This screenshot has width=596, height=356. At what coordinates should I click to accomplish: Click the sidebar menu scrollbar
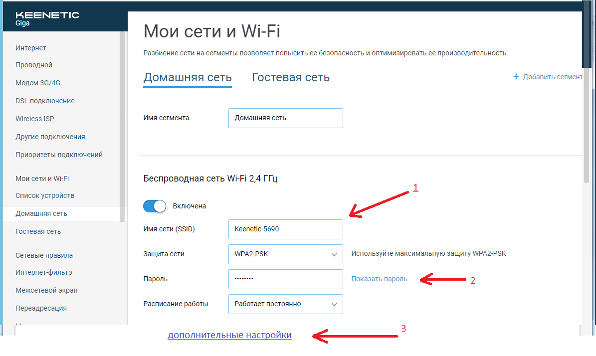tap(122, 127)
